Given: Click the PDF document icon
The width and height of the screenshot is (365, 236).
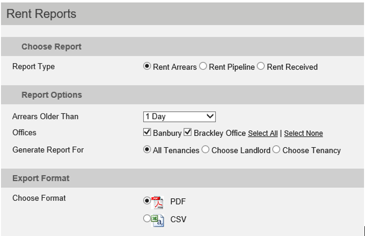Looking at the screenshot, I should pos(157,202).
